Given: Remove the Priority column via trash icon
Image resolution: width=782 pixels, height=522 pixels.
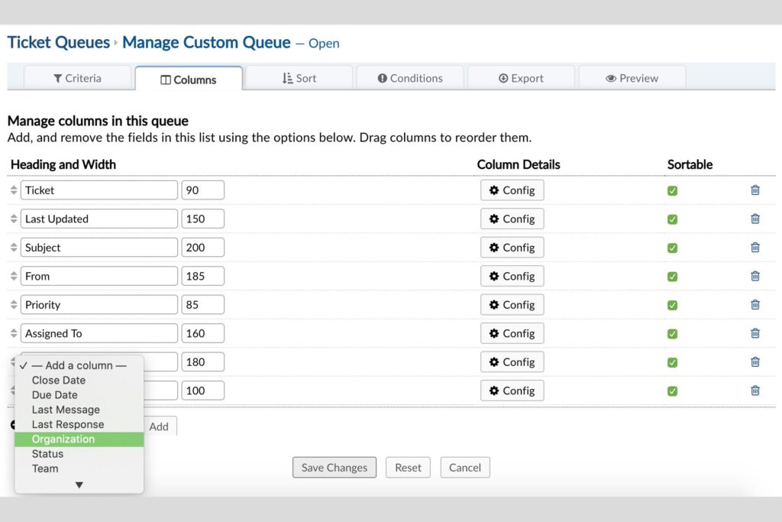Looking at the screenshot, I should click(x=755, y=305).
